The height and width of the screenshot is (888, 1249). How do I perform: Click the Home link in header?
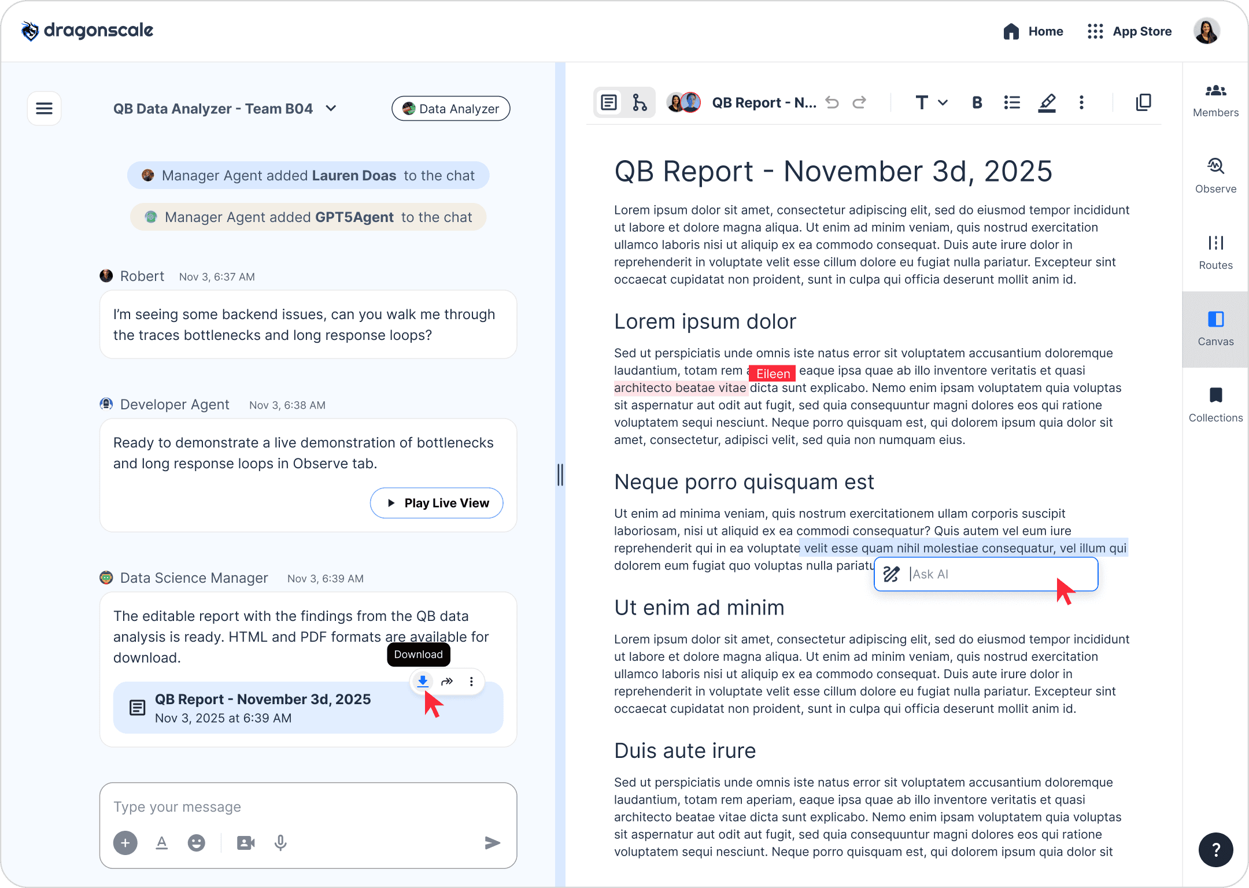coord(1033,31)
